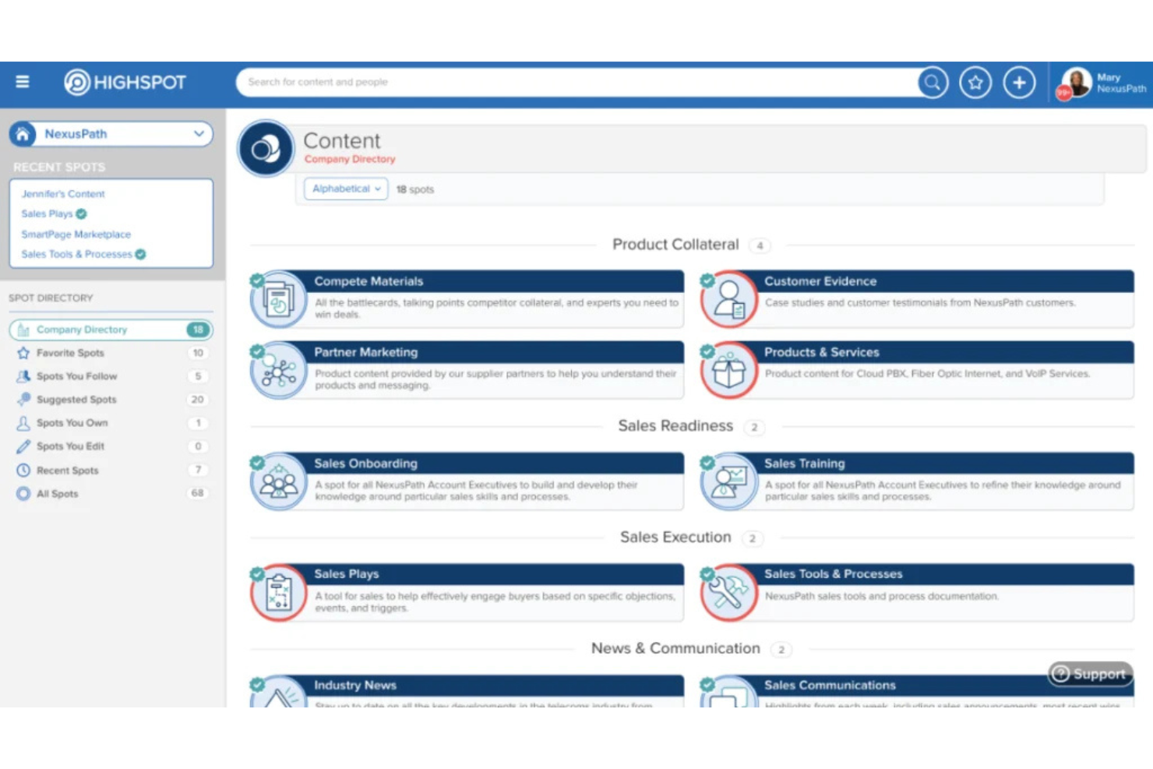This screenshot has height=769, width=1153.
Task: Click the All Spots circle icon
Action: click(x=23, y=494)
